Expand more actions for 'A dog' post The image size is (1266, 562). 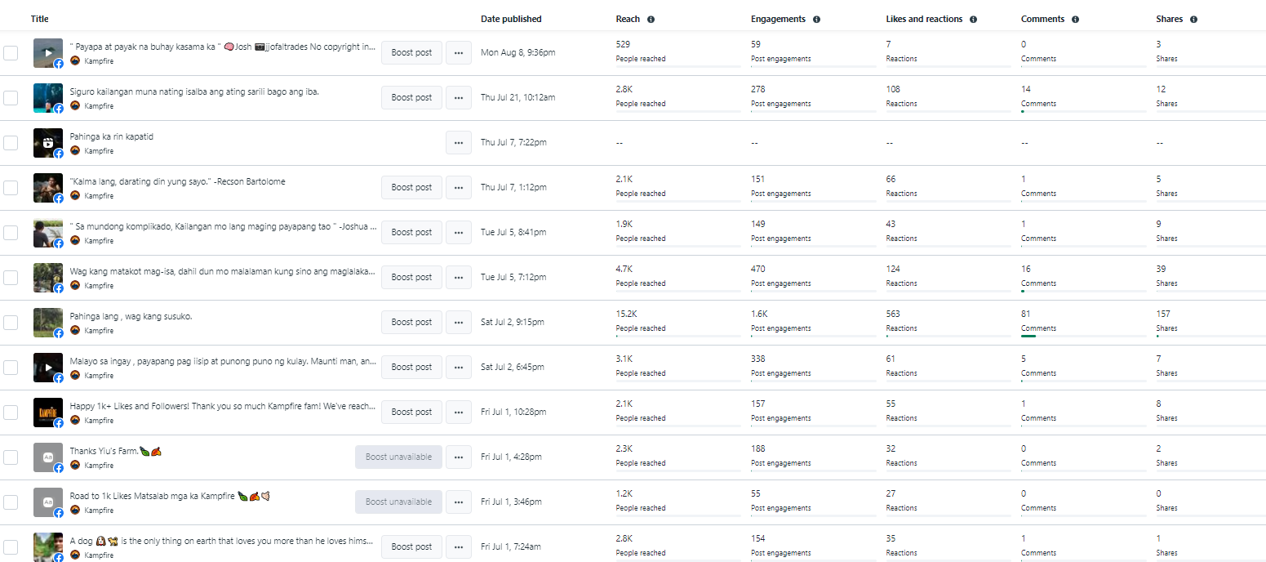coord(458,546)
